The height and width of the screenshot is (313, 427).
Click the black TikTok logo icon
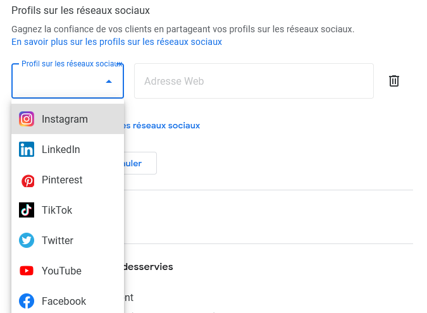[27, 210]
